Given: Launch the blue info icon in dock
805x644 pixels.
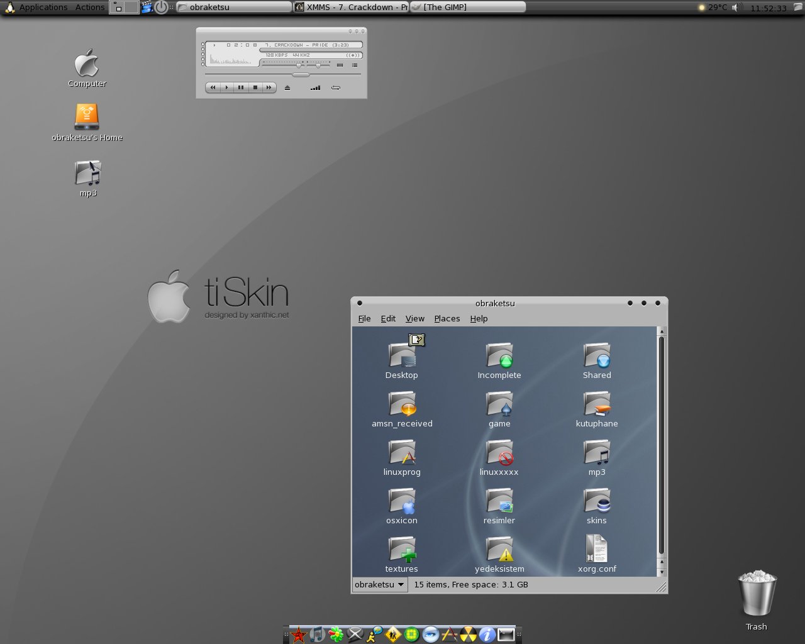Looking at the screenshot, I should click(487, 635).
